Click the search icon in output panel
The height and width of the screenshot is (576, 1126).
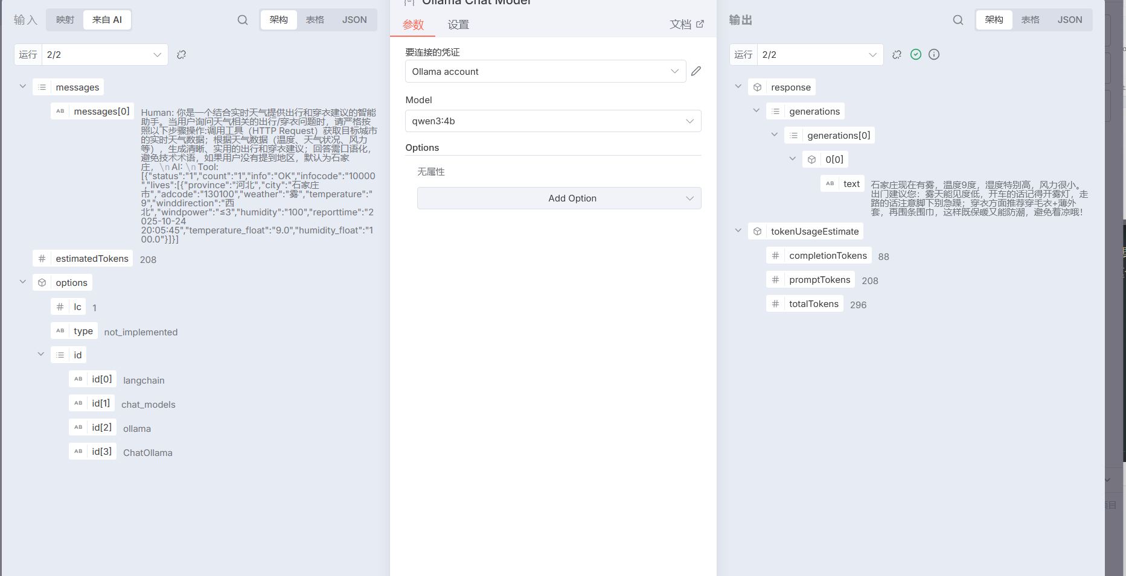tap(958, 20)
